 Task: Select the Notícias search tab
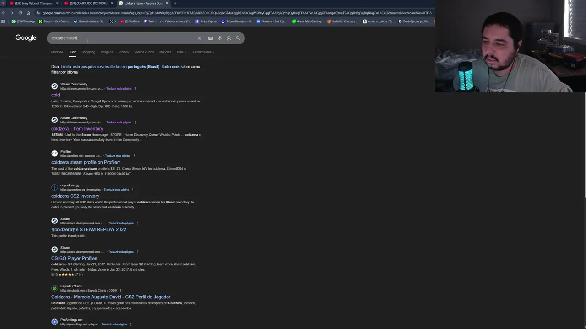click(165, 52)
